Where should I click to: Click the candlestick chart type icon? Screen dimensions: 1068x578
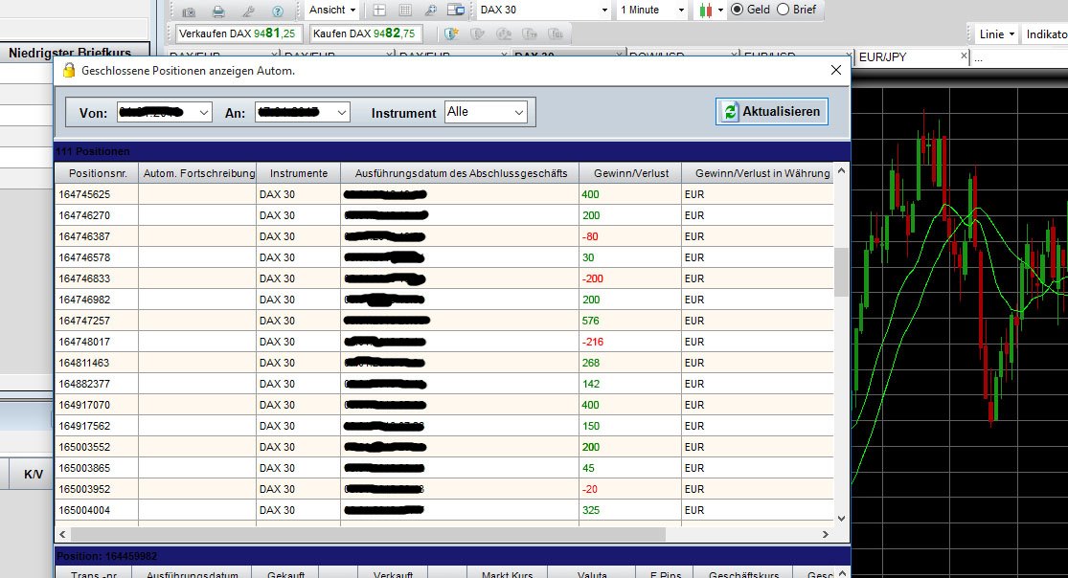(x=706, y=11)
